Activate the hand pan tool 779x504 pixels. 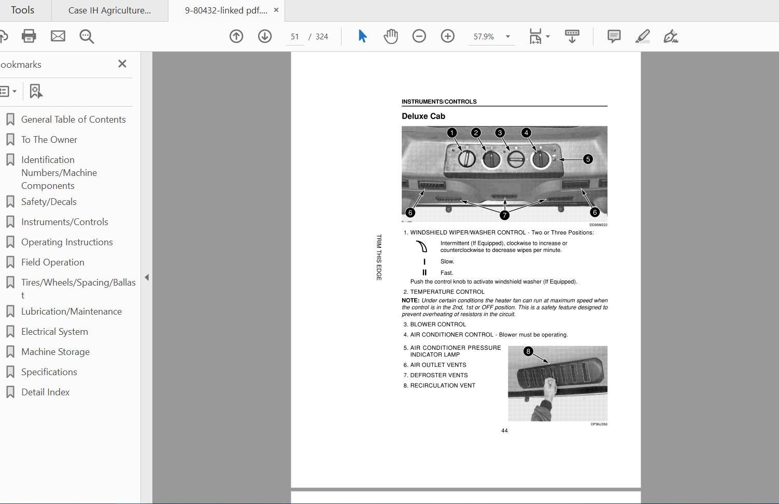[391, 36]
